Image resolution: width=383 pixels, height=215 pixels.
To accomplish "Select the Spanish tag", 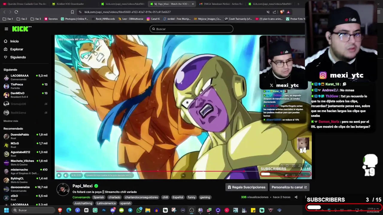I will tap(98, 197).
